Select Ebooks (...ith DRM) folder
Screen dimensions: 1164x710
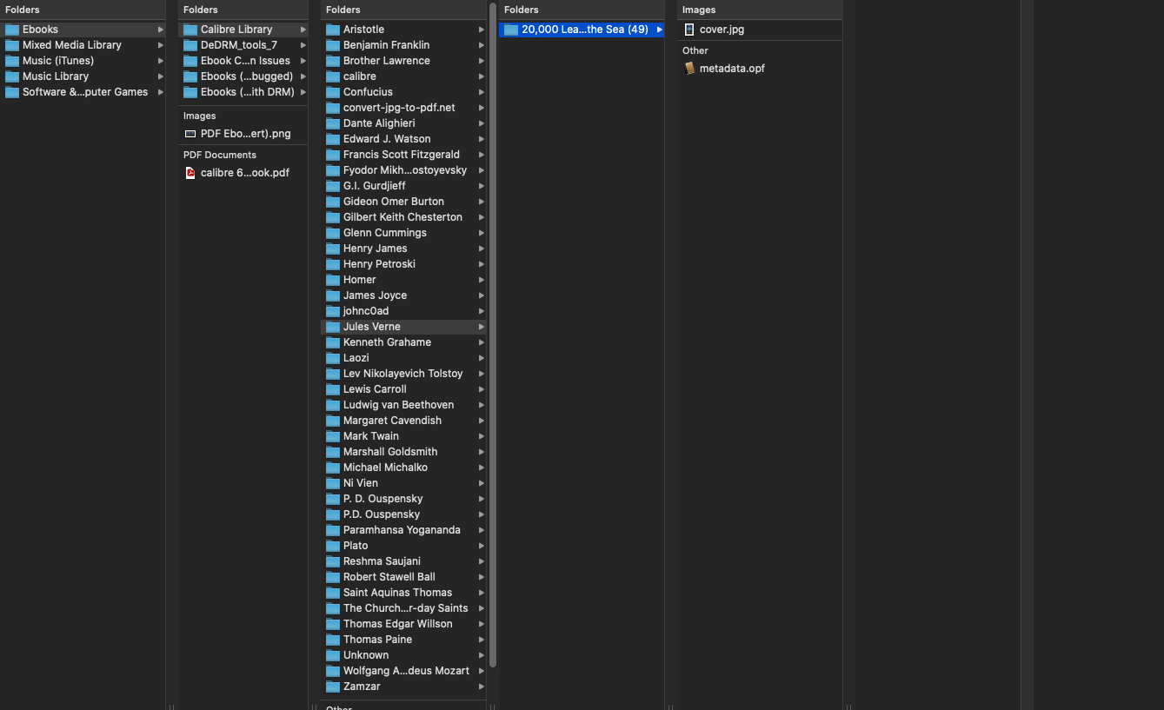tap(243, 92)
